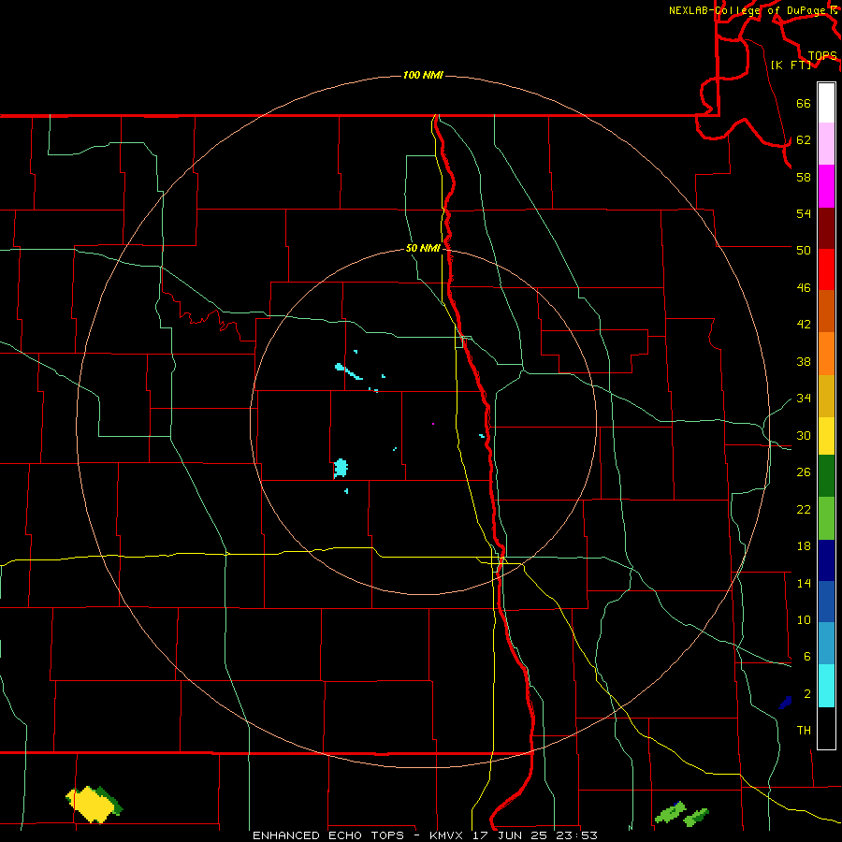Click the medium blue swatch near 10

[826, 602]
